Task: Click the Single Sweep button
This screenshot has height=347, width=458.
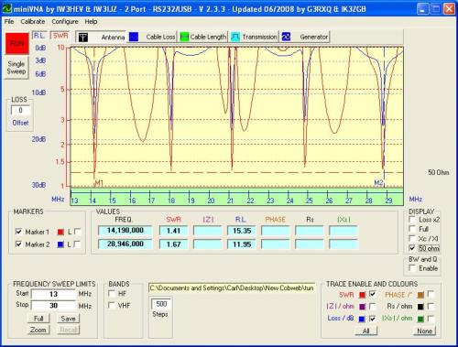Action: (16, 68)
